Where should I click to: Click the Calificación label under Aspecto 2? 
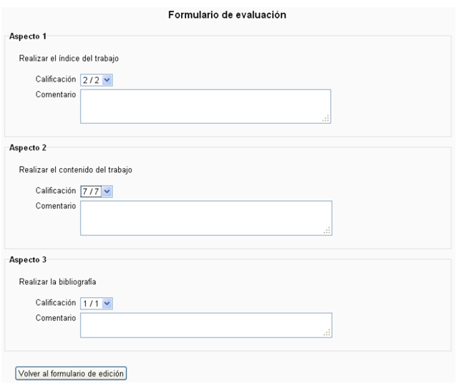[55, 191]
